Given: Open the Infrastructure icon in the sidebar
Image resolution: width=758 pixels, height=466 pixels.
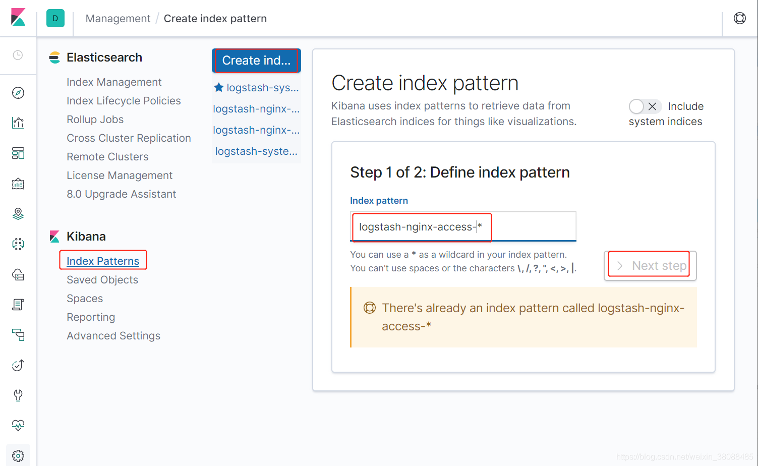Looking at the screenshot, I should (x=18, y=274).
